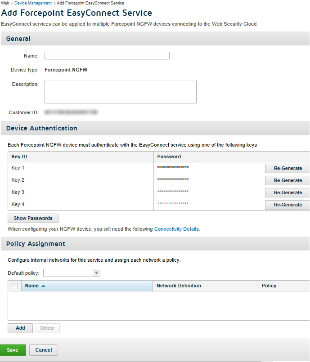Click the Key ID column header

[81, 156]
